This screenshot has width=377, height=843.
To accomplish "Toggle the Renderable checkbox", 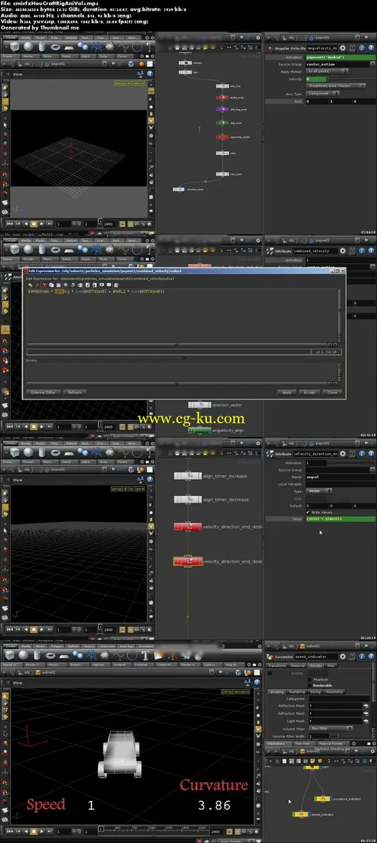I will coord(309,685).
